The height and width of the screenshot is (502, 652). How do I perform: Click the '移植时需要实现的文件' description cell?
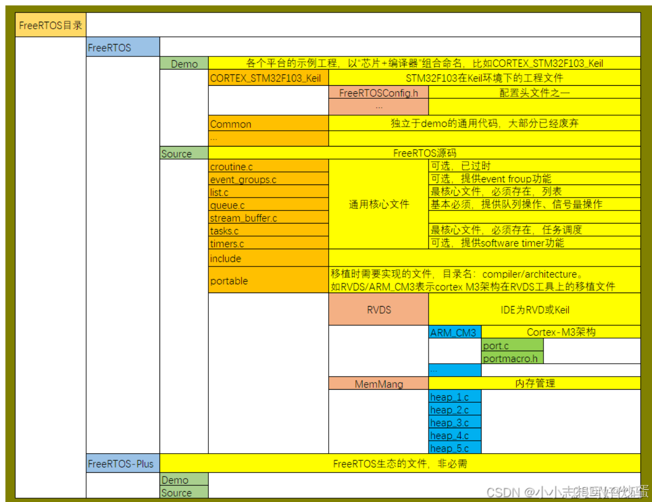[x=484, y=280]
